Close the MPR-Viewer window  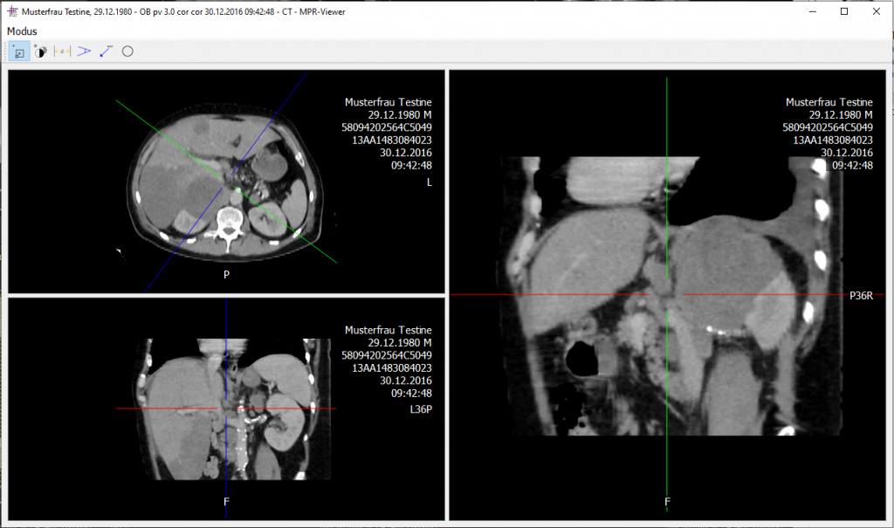875,12
